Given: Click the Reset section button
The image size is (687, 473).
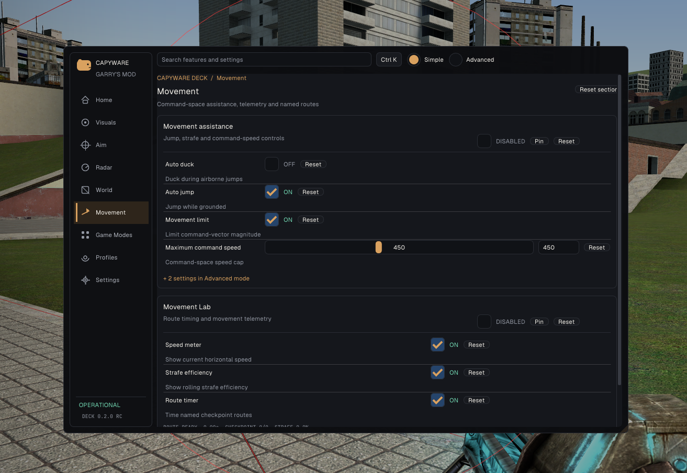Looking at the screenshot, I should coord(596,89).
